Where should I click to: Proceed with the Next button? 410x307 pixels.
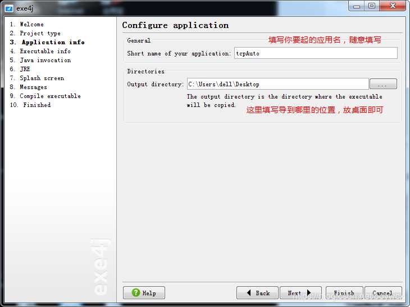click(x=300, y=292)
